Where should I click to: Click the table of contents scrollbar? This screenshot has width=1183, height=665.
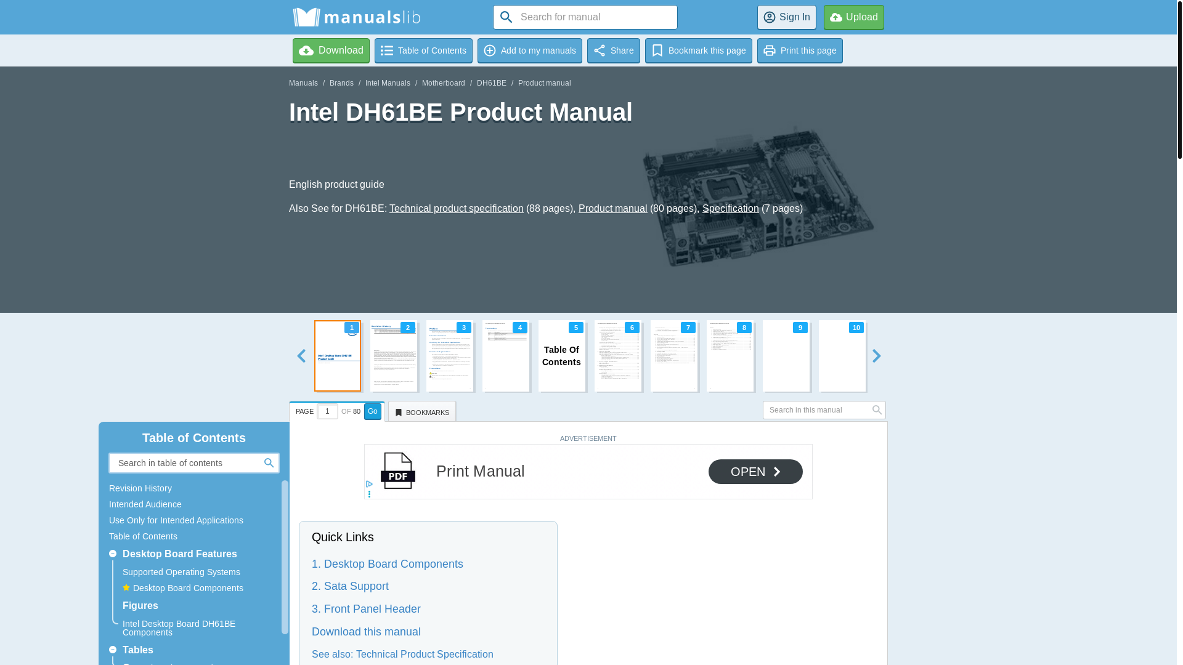(285, 557)
